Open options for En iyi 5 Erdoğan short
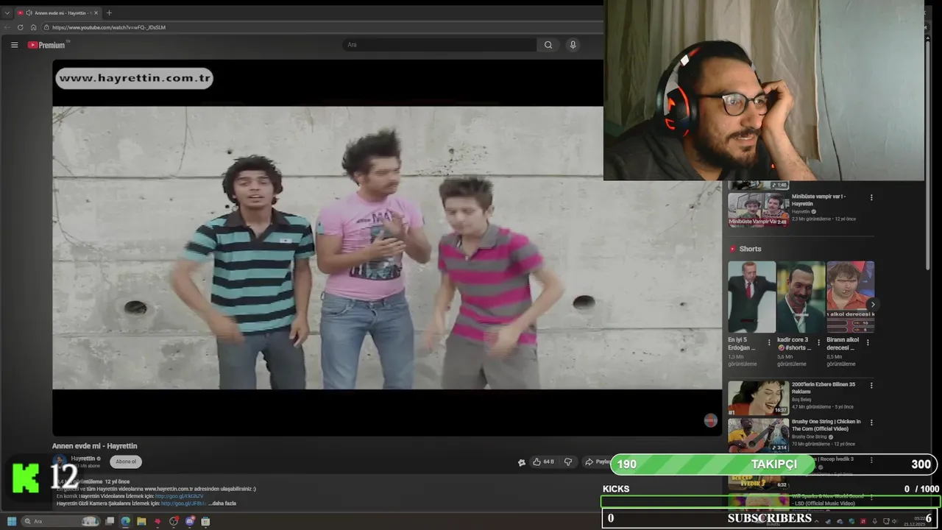The image size is (942, 530). pyautogui.click(x=769, y=342)
